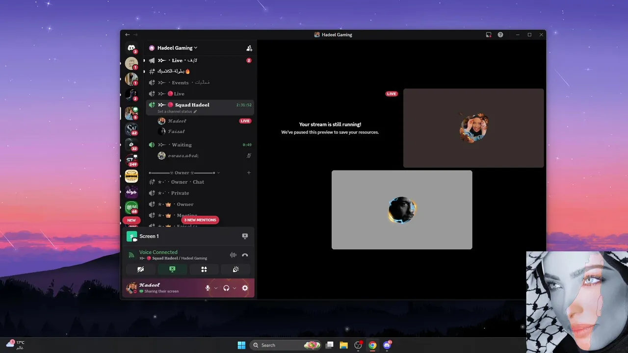Stop streaming via Screen 1 stop icon
The height and width of the screenshot is (353, 628).
245,236
